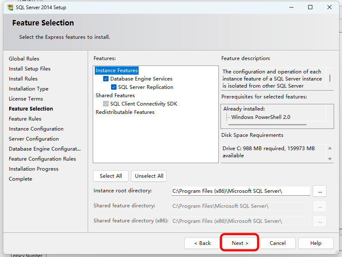Image resolution: width=342 pixels, height=257 pixels.
Task: Uncheck SQL Server Replication checkbox
Action: [114, 87]
